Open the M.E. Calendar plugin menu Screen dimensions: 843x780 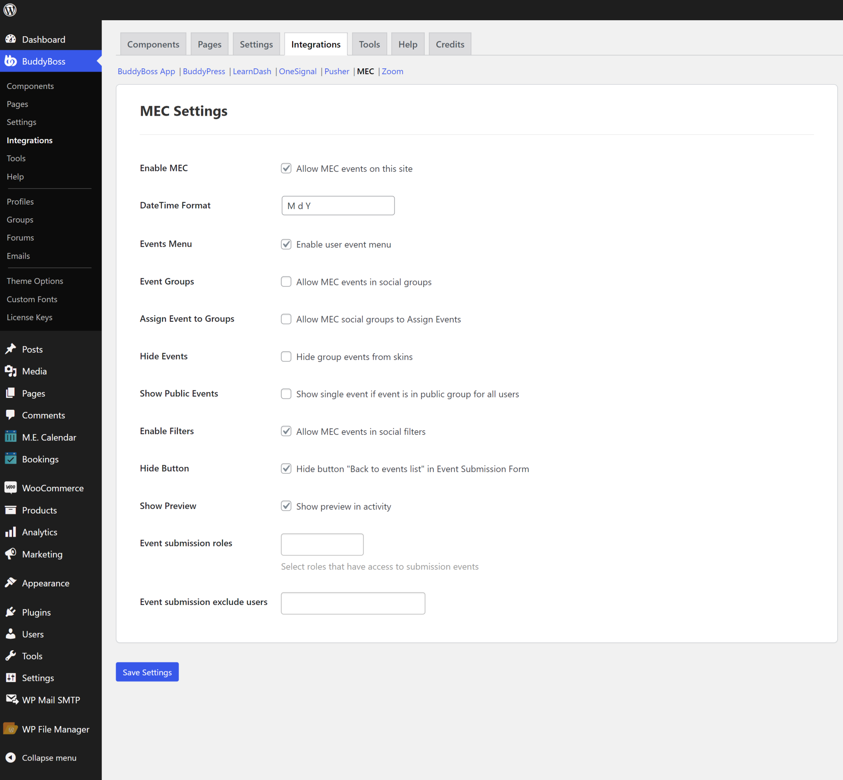click(x=49, y=437)
